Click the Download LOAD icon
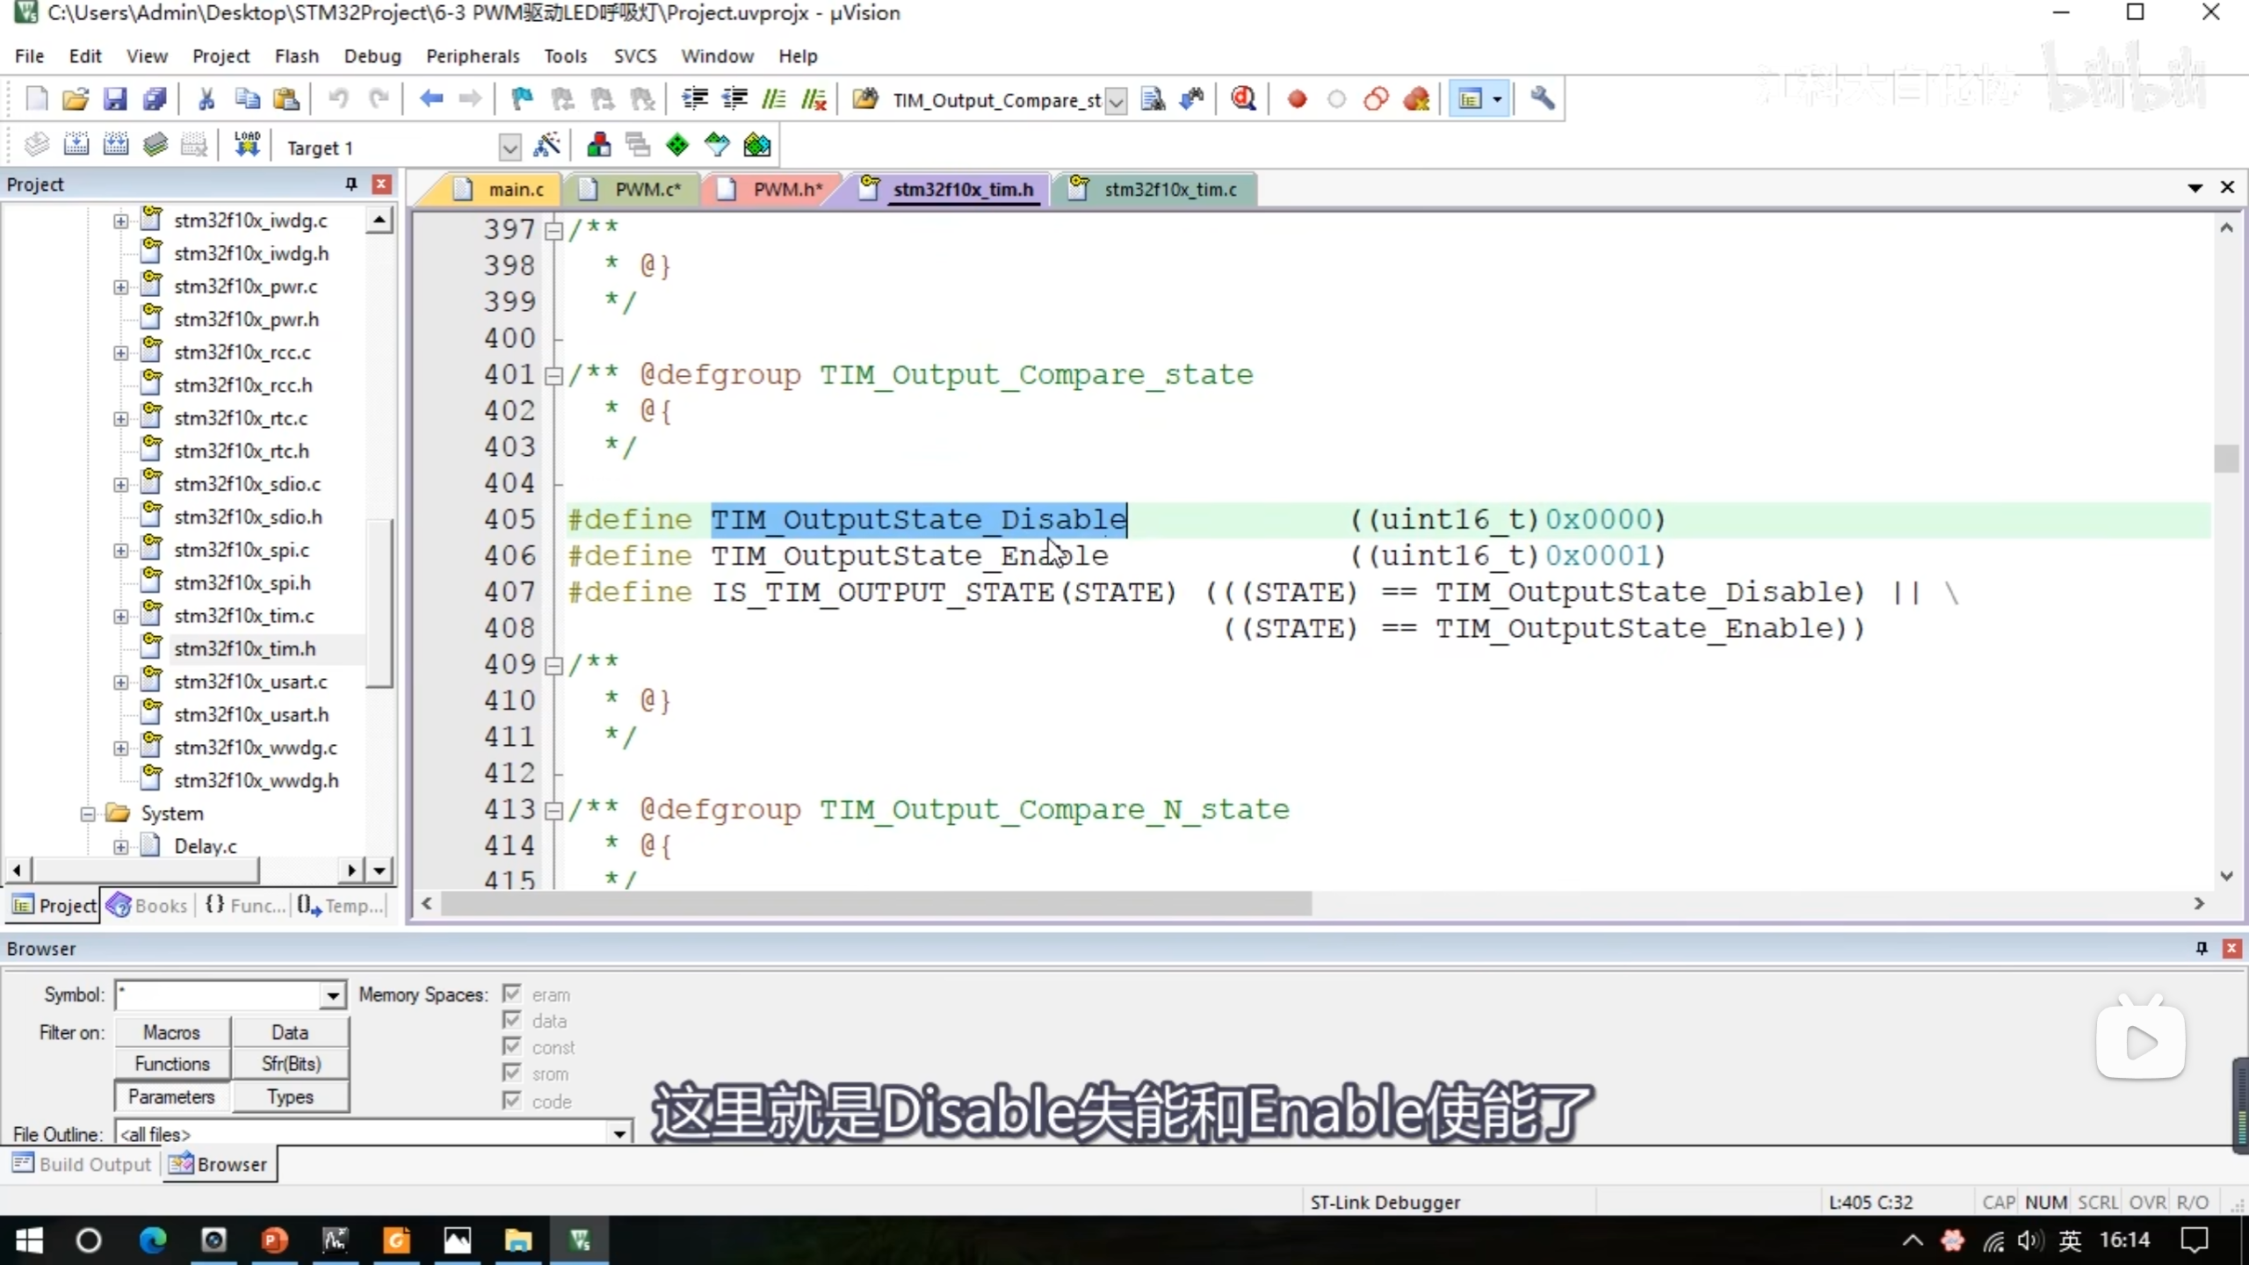 point(247,146)
